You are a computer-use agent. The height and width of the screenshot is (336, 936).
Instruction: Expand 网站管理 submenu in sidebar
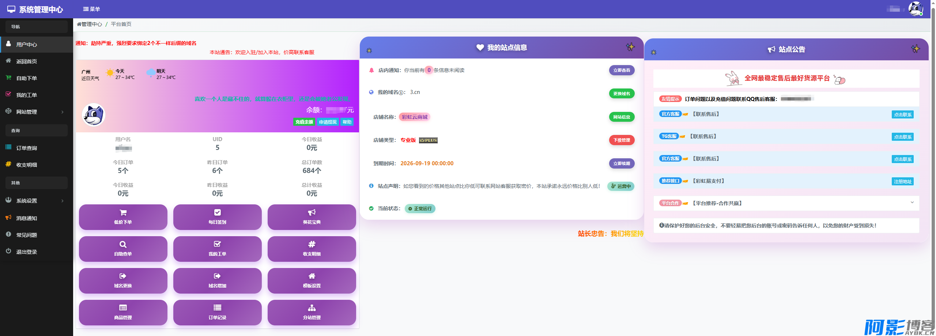(37, 112)
